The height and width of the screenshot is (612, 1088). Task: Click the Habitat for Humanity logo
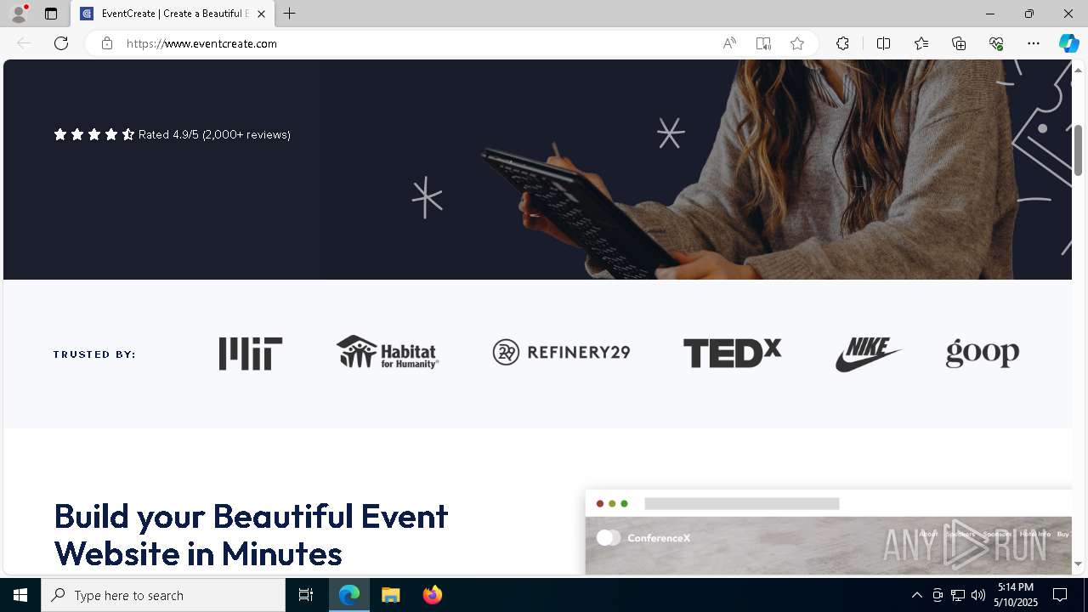(x=388, y=352)
